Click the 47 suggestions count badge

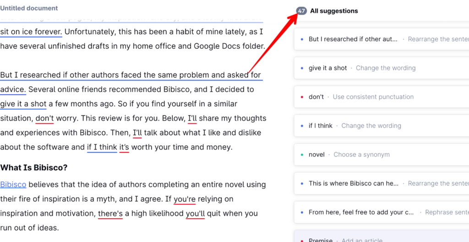[301, 11]
